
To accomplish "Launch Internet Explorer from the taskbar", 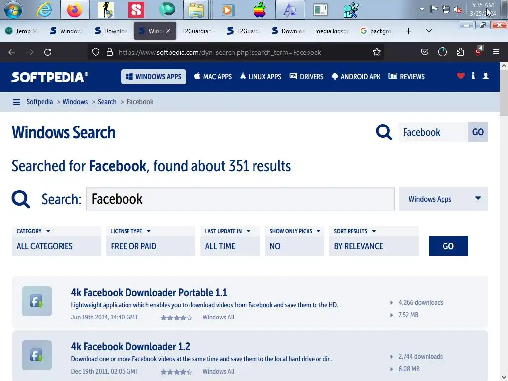I will coord(44,10).
